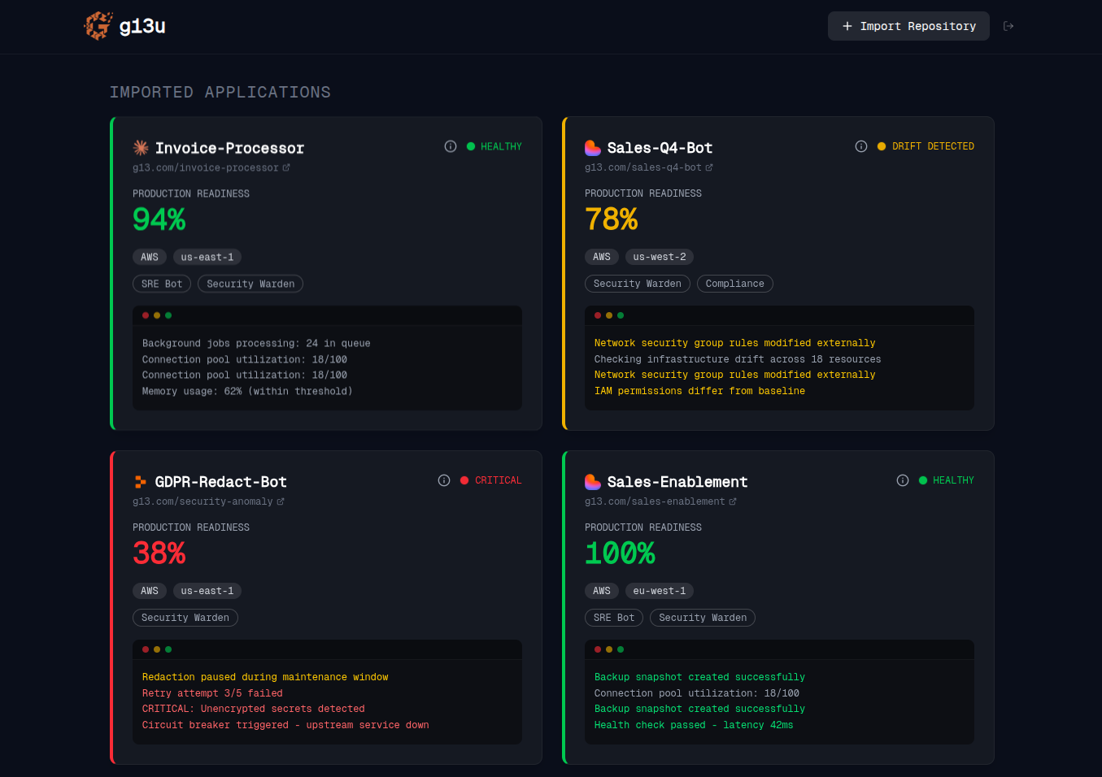Click the 78% production readiness indicator
This screenshot has height=777, width=1102.
(x=611, y=218)
